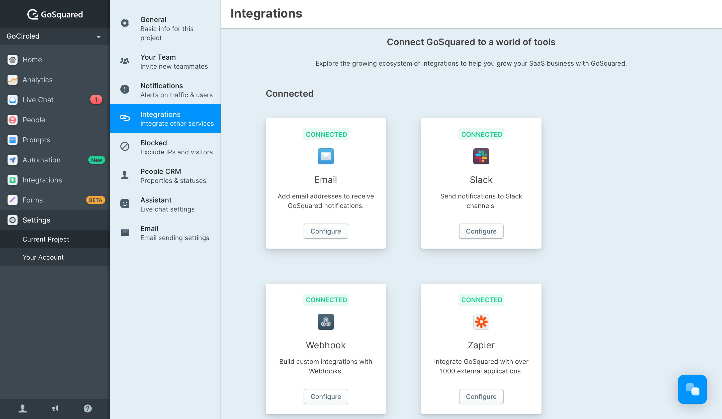Click the Notifications exclamation icon
The height and width of the screenshot is (419, 722).
tap(125, 89)
